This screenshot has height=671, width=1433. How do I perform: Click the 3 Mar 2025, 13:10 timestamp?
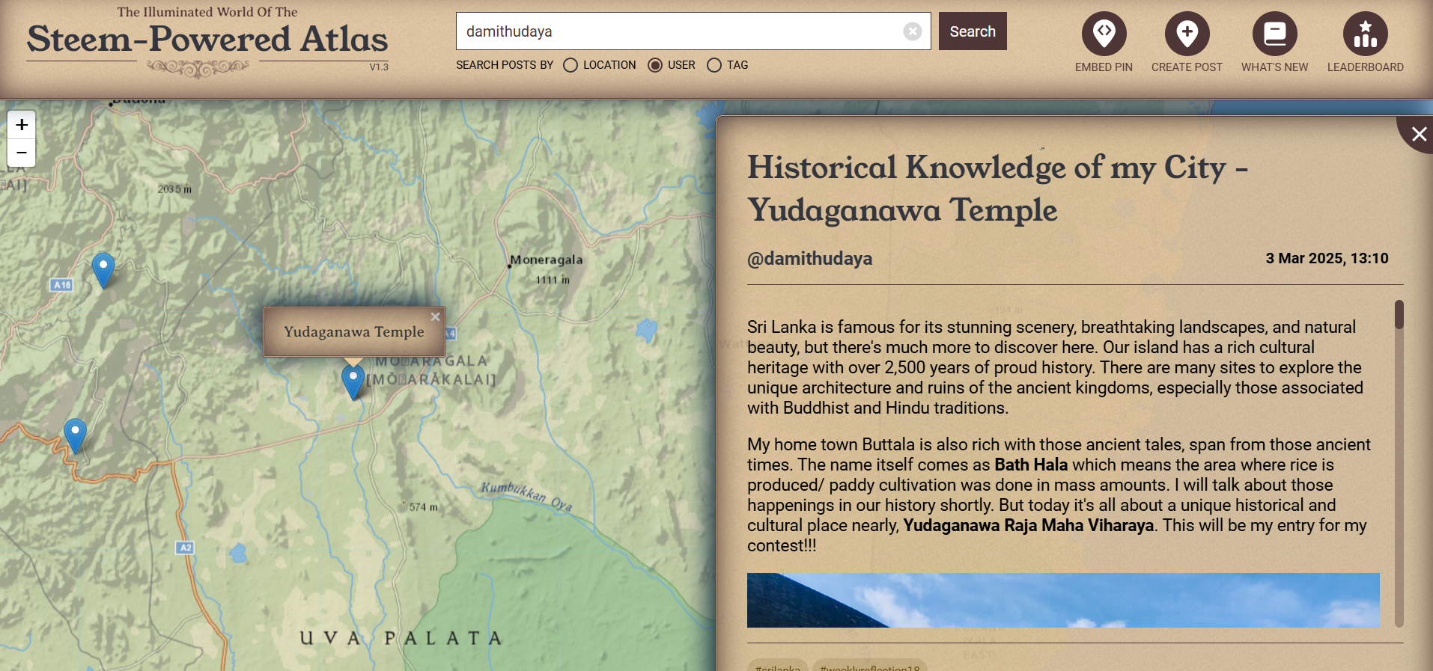click(1327, 258)
